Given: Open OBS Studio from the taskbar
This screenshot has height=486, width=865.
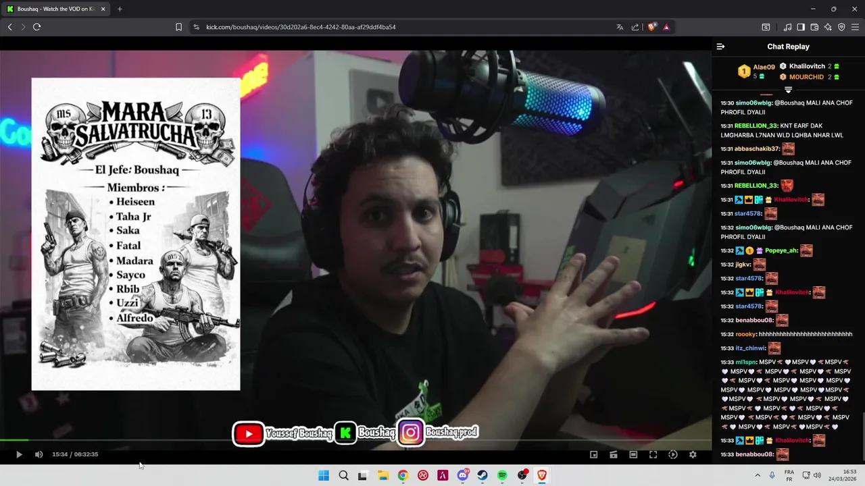Looking at the screenshot, I should pyautogui.click(x=522, y=475).
